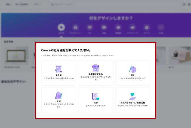
Task: Choose the 大企業 building icon card
Action: [58, 73]
